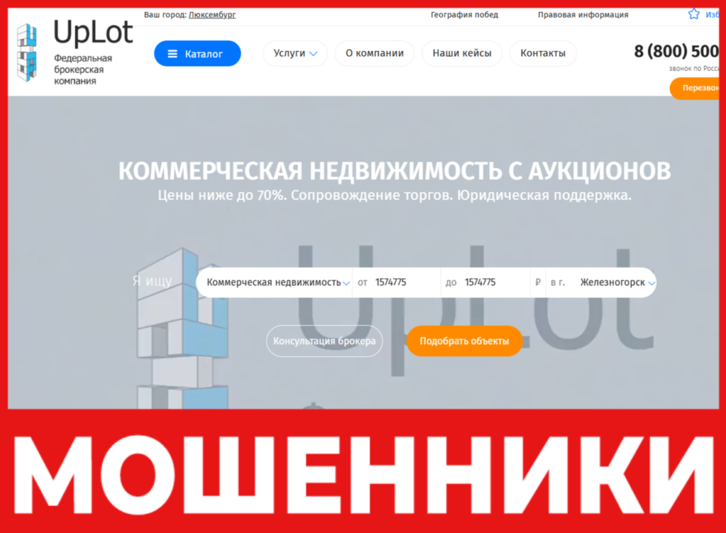726x533 pixels.
Task: Click the hamburger icon inside Каталог button
Action: 171,52
